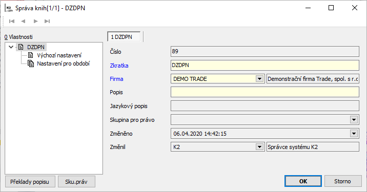Image resolution: width=367 pixels, height=192 pixels.
Task: Go to the last record
Action: pyautogui.click(x=47, y=22)
